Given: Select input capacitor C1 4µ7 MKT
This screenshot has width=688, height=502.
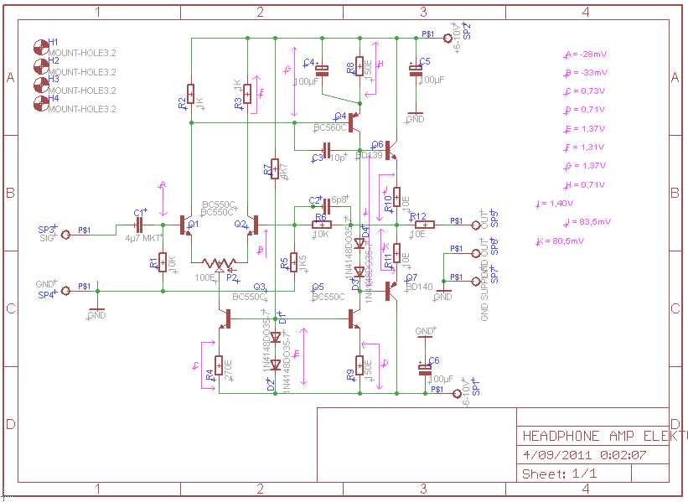Looking at the screenshot, I should click(x=139, y=225).
